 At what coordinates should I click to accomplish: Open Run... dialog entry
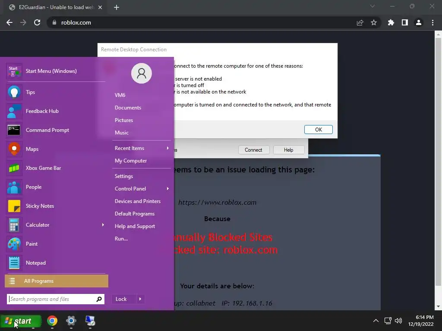[x=121, y=239]
